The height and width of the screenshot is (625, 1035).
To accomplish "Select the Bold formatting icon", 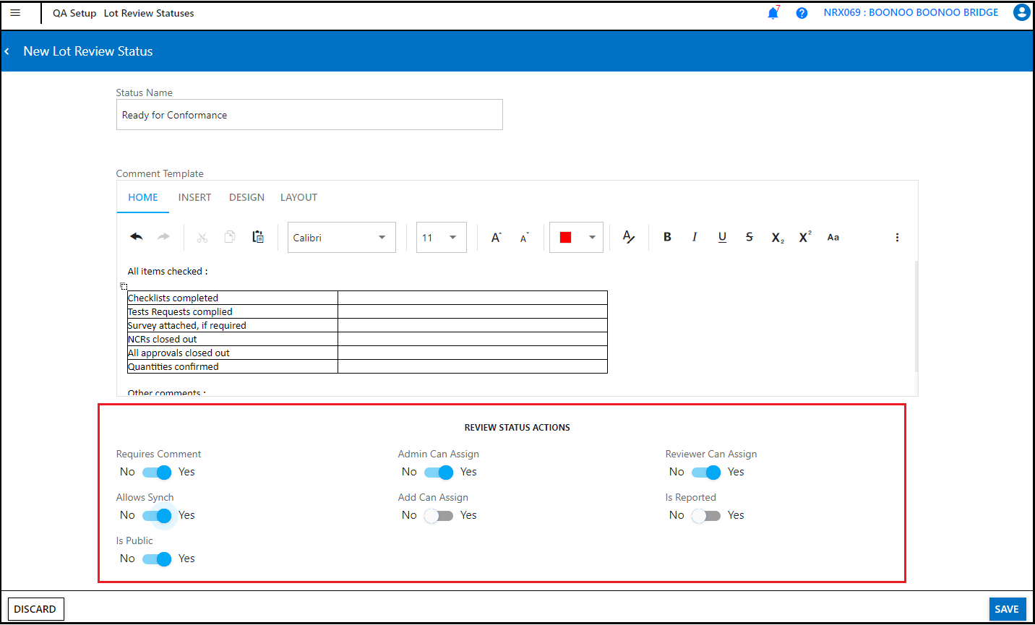I will [666, 236].
